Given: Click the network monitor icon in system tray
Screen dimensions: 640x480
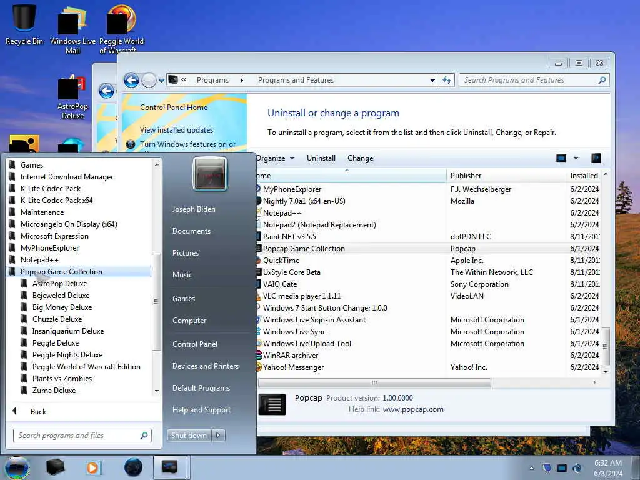Looking at the screenshot, I should (562, 468).
